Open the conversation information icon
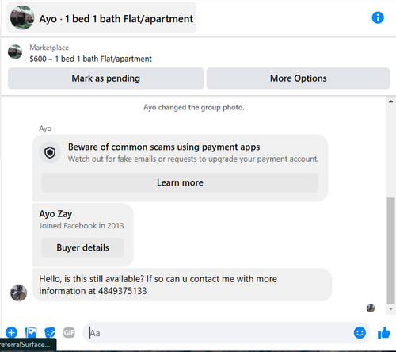 (x=378, y=18)
